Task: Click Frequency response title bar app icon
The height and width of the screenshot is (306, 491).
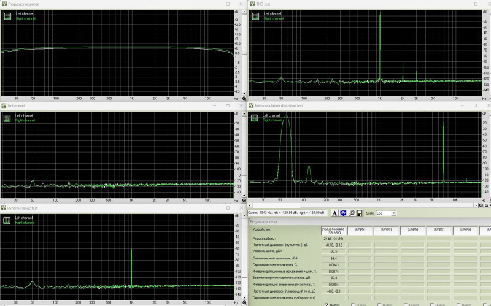Action: pos(4,4)
